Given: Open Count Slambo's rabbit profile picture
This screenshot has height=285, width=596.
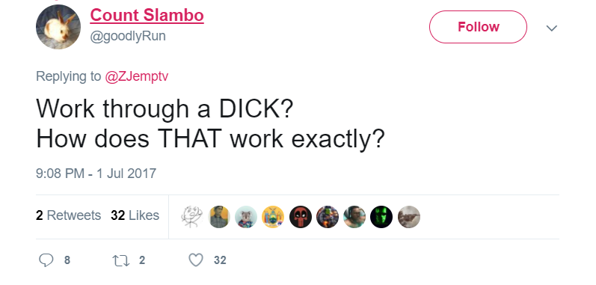Looking at the screenshot, I should pyautogui.click(x=58, y=27).
